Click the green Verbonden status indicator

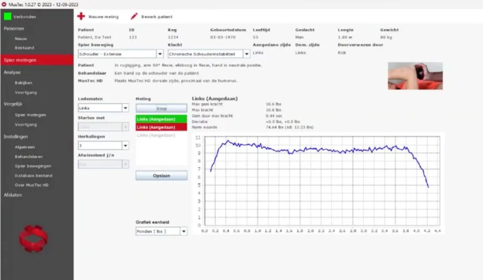click(x=8, y=16)
